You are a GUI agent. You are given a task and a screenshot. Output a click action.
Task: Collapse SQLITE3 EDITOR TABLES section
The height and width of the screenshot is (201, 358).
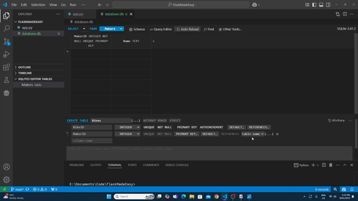point(35,79)
